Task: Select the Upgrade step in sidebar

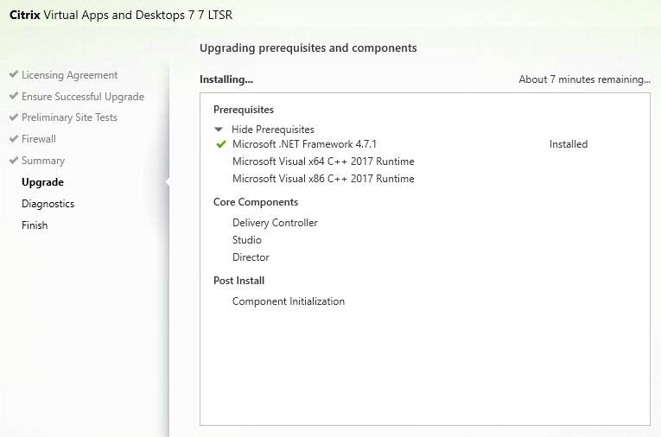Action: [42, 182]
